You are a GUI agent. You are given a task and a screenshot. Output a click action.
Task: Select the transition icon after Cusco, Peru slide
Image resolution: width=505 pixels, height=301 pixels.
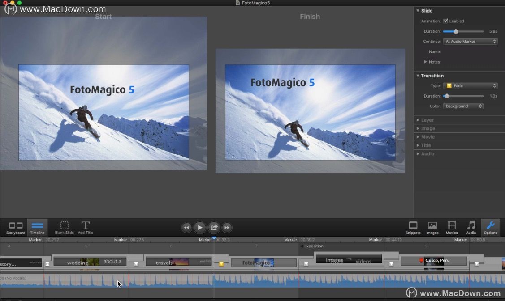click(x=476, y=264)
